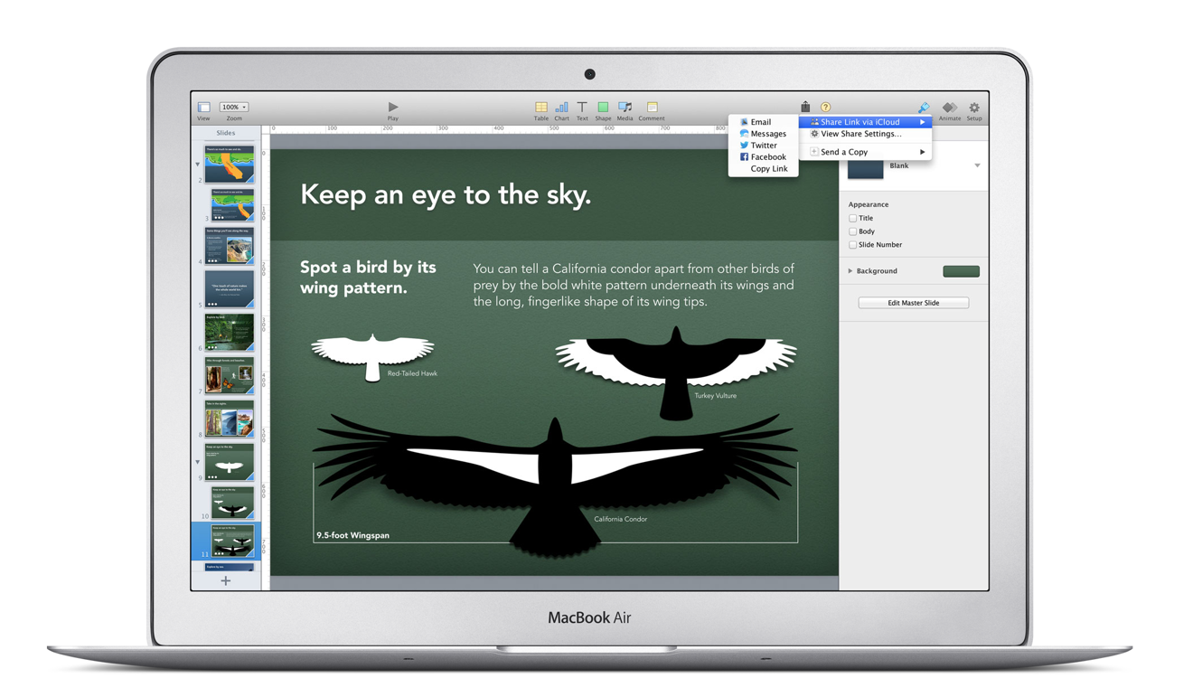The height and width of the screenshot is (697, 1193).
Task: Open the Setup gear inspector
Action: coord(974,108)
